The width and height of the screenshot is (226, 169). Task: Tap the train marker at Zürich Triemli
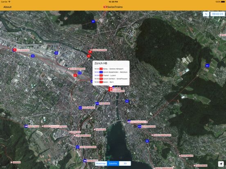click(26, 126)
